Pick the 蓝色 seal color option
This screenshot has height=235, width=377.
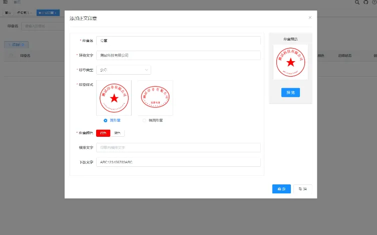click(x=117, y=133)
